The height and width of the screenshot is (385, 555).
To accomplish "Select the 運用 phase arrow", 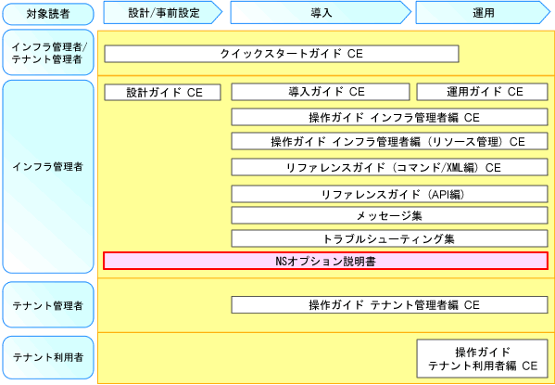I will (483, 13).
